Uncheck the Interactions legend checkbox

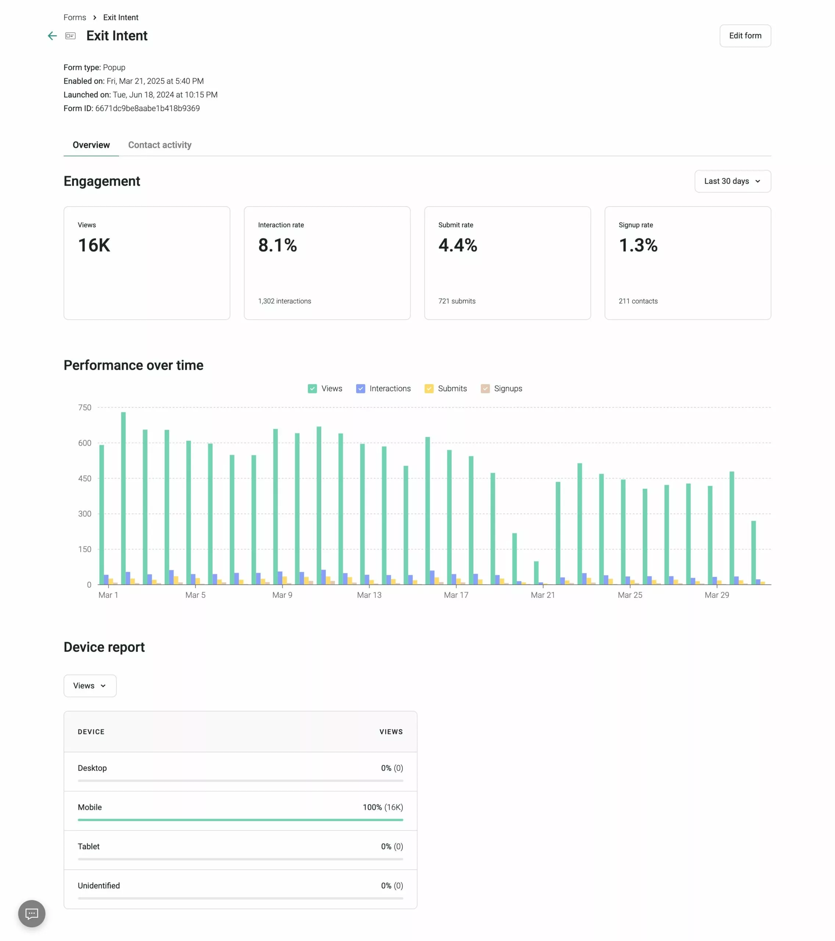(x=361, y=389)
